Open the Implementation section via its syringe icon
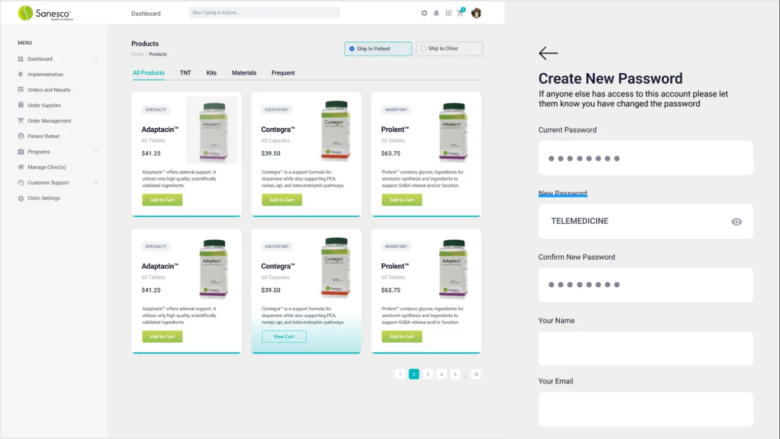Viewport: 780px width, 439px height. [x=21, y=74]
